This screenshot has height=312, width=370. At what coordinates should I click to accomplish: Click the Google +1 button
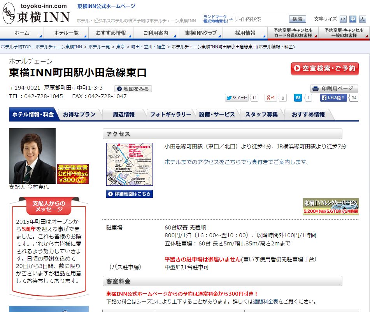click(x=271, y=98)
